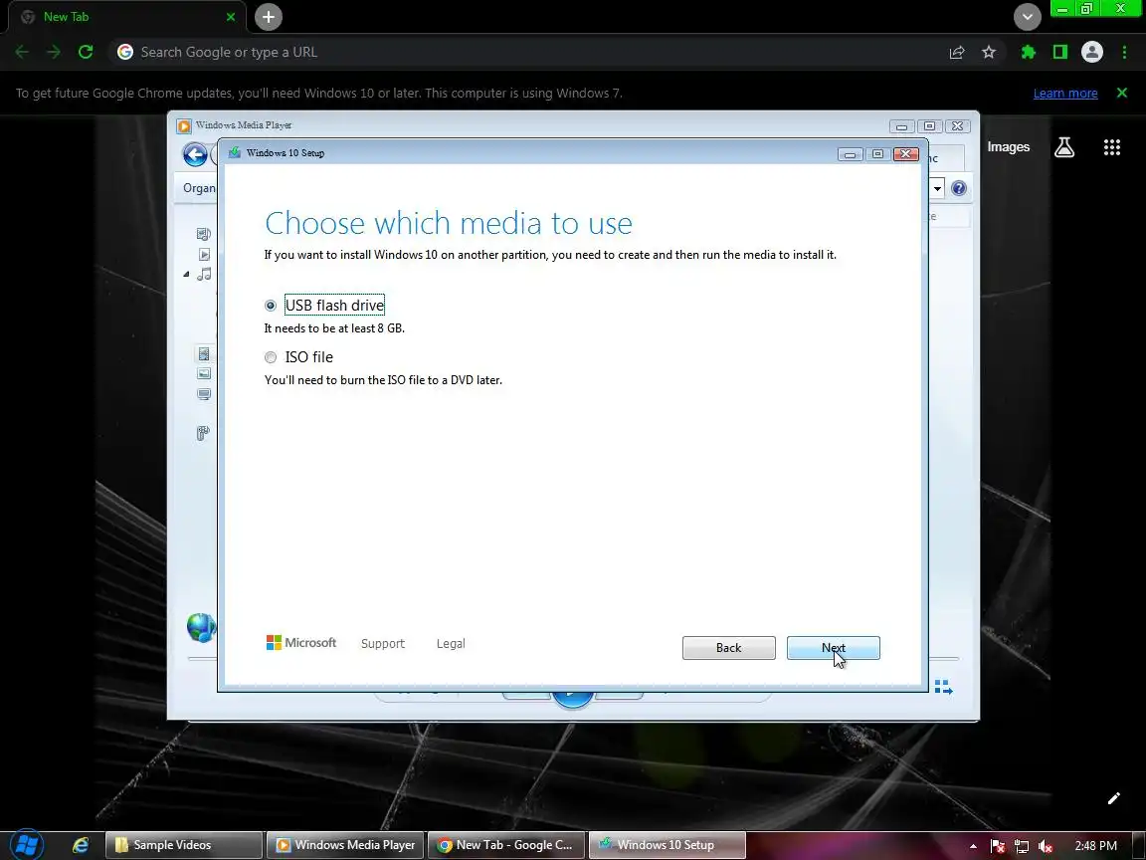Image resolution: width=1146 pixels, height=860 pixels.
Task: Launch Internet Explorer from the taskbar
Action: click(81, 845)
